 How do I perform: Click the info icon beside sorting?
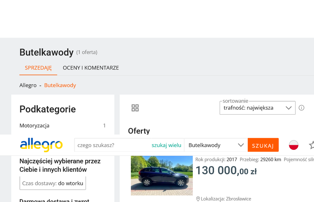tap(301, 108)
